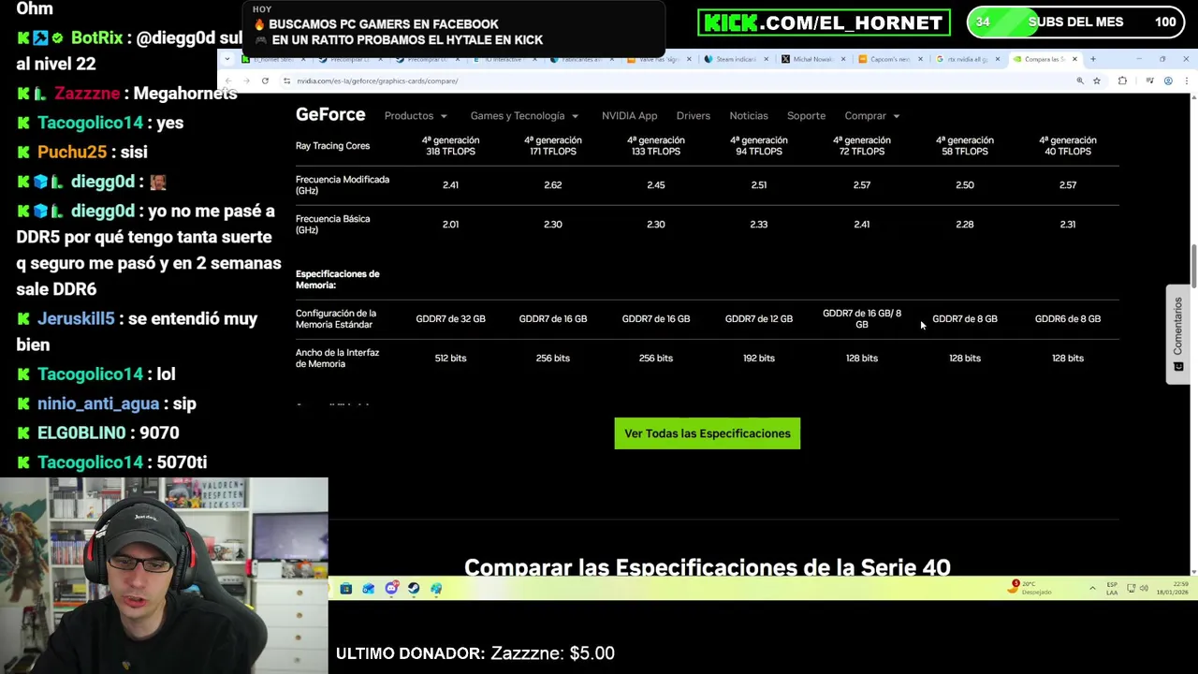Click Puchu25 username in chat
The width and height of the screenshot is (1198, 674).
pos(72,152)
